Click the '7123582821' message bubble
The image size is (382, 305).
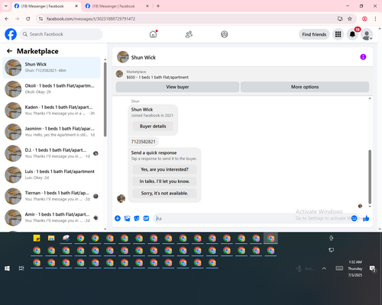[x=143, y=142]
